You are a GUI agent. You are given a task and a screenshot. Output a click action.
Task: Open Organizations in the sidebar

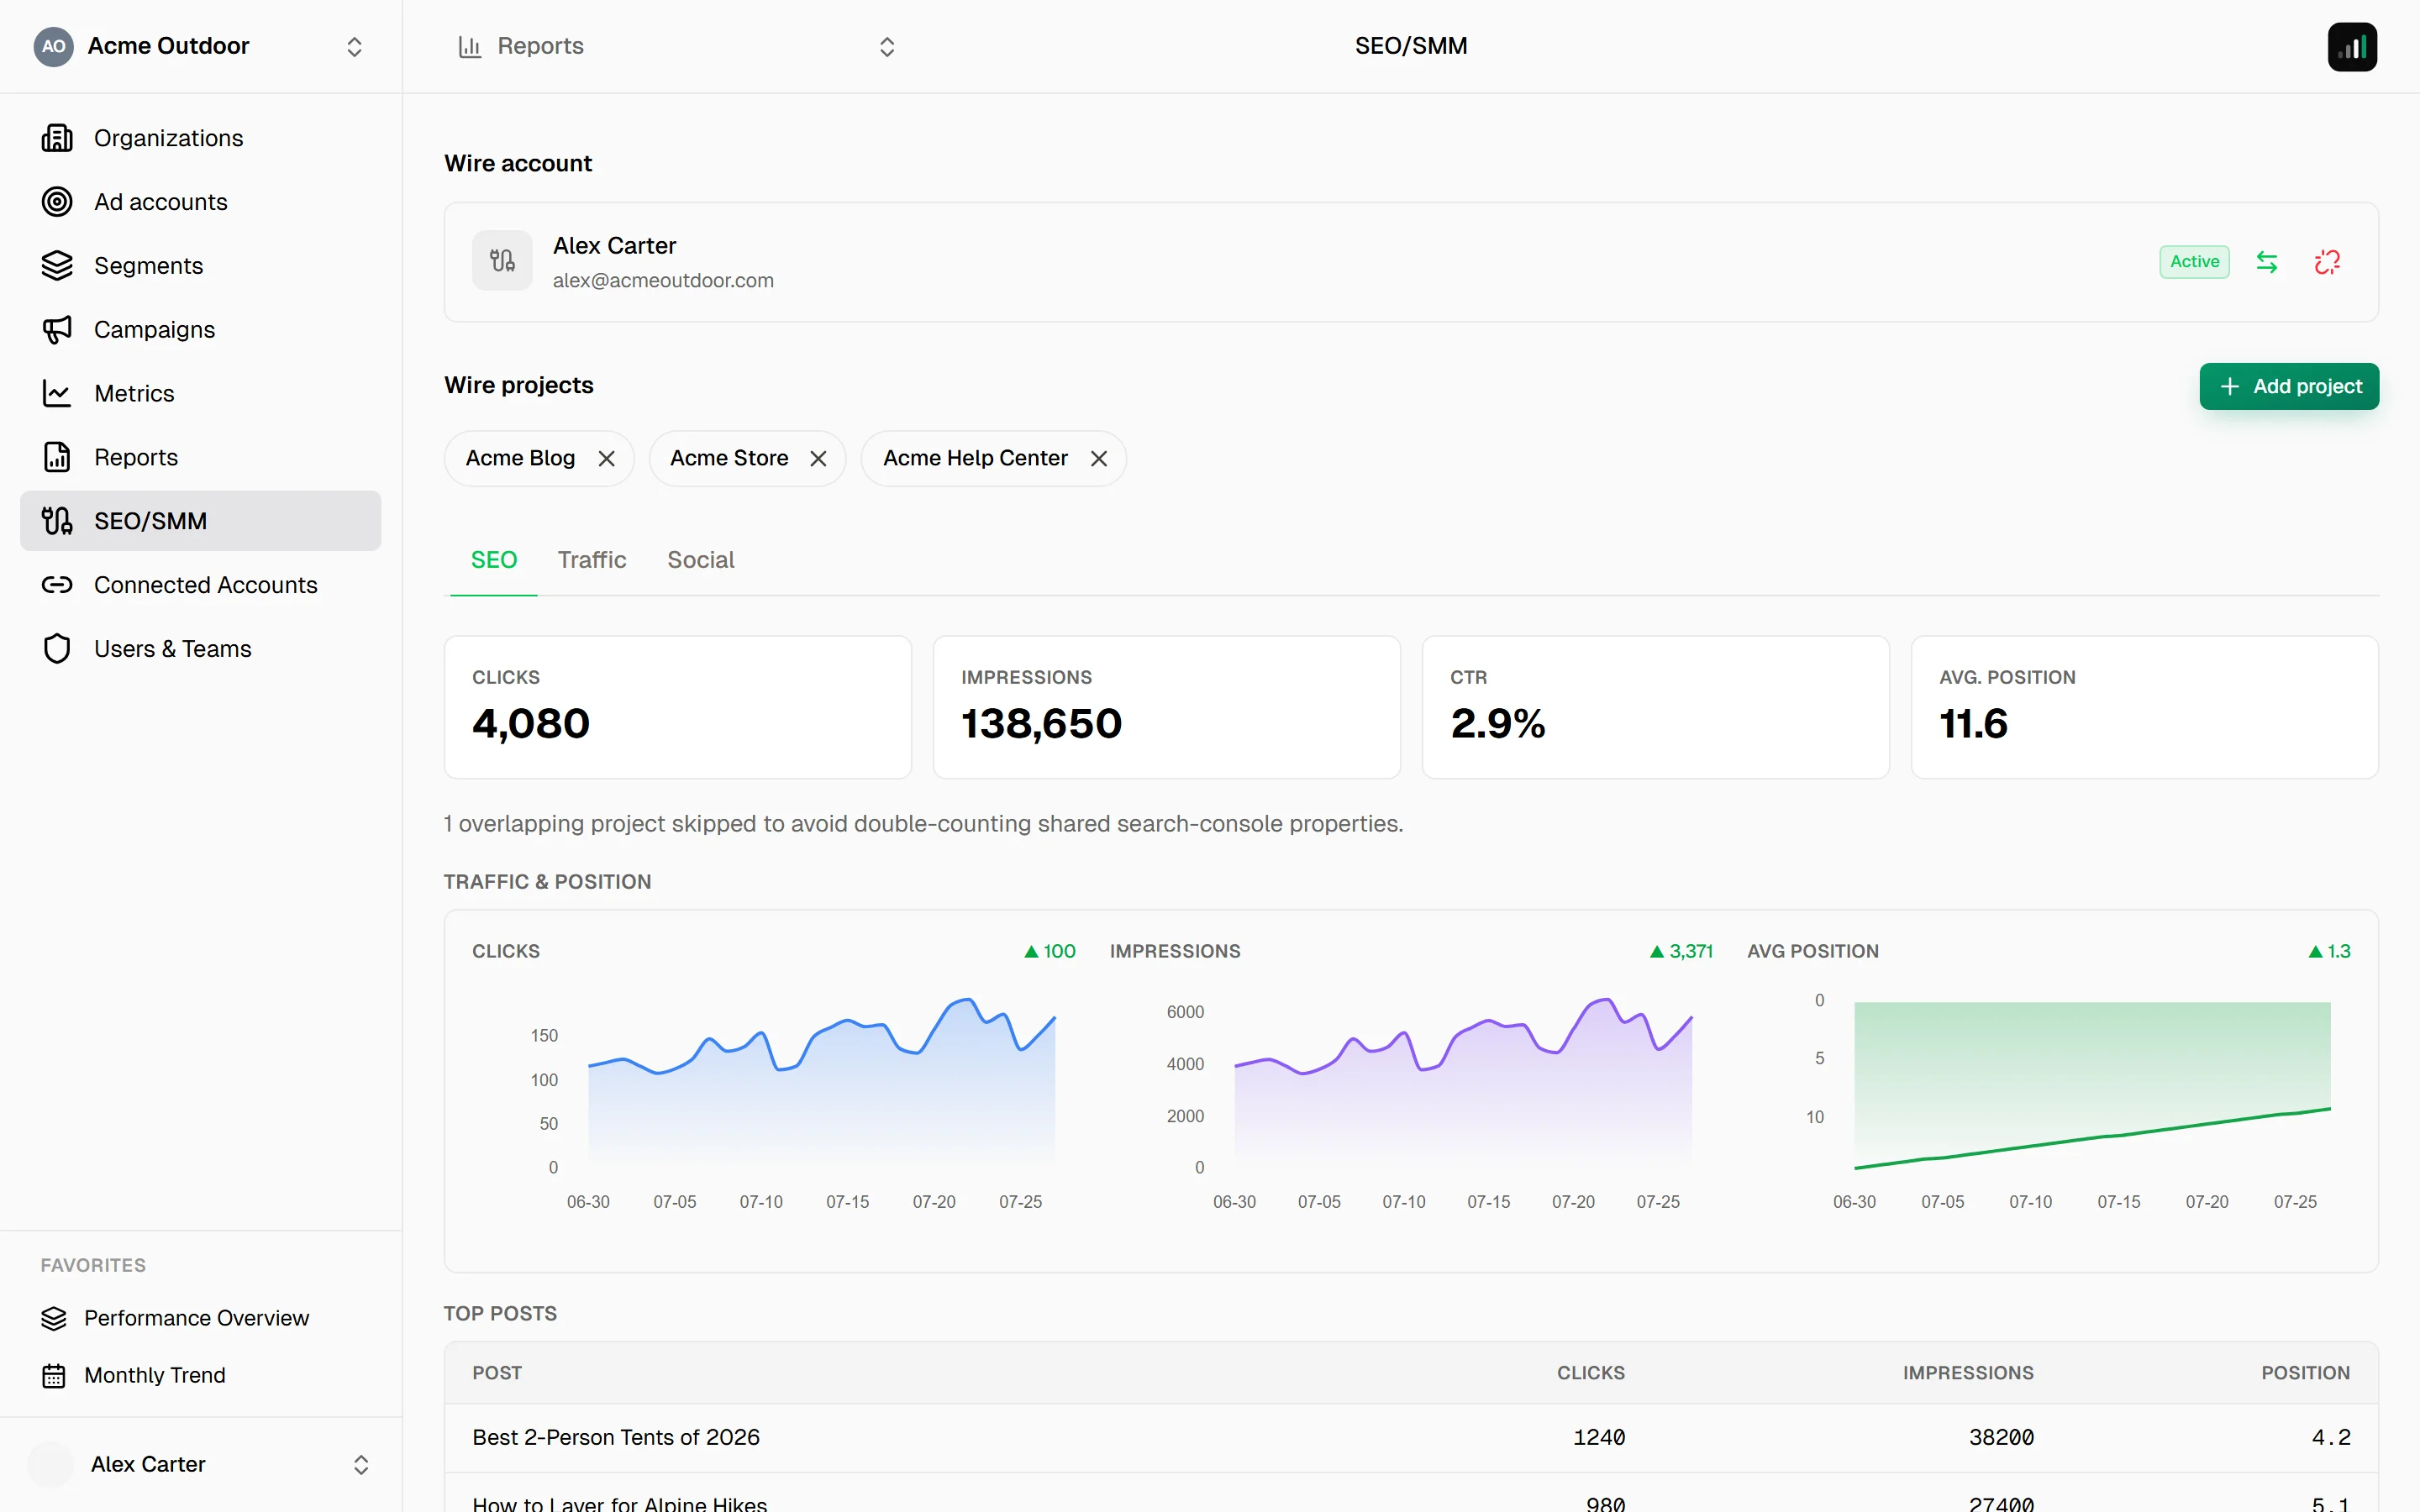[201, 138]
